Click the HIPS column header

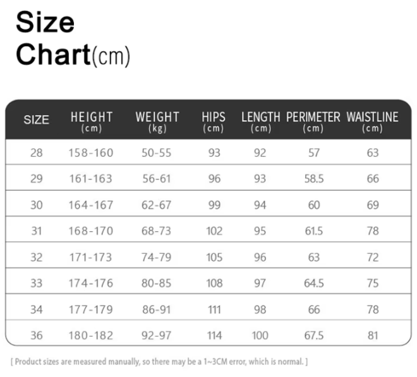tap(214, 121)
